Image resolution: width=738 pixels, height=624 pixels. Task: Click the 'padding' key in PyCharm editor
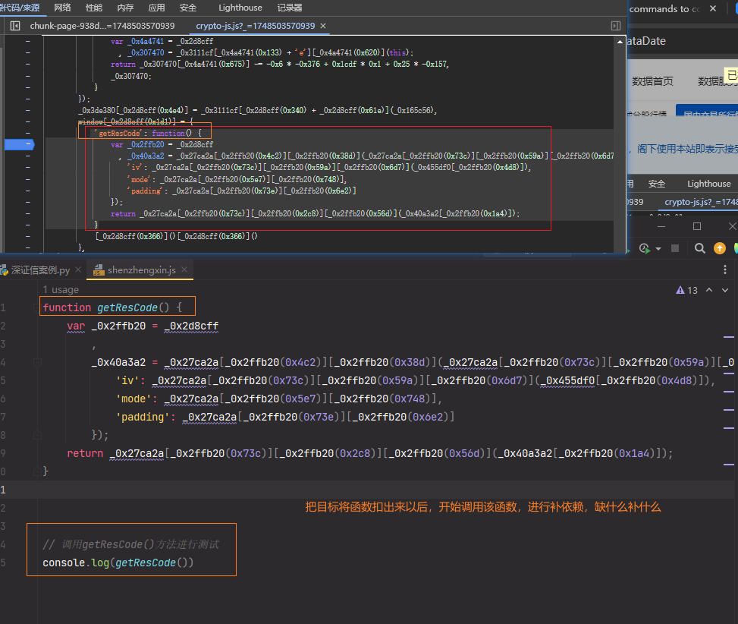143,418
